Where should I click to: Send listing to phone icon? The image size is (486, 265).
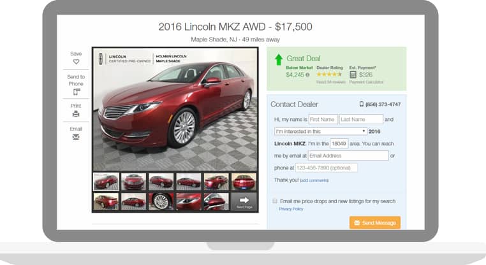click(x=77, y=92)
